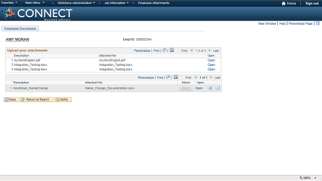Click Personalize in upper attachments grid
The image size is (322, 181).
142,50
